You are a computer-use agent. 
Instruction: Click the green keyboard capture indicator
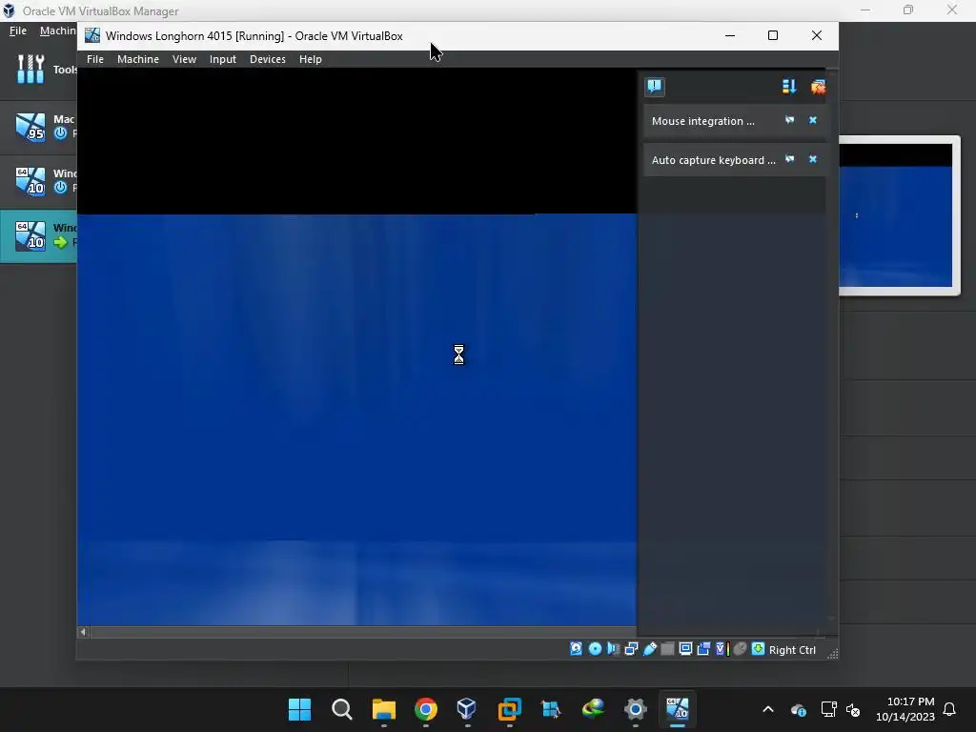coord(758,649)
